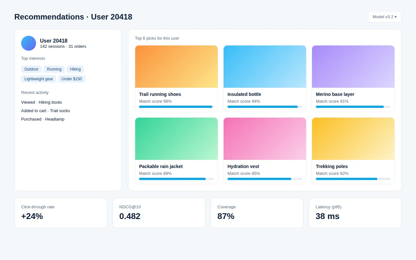Select the Under $150 tag
The height and width of the screenshot is (260, 416).
71,79
